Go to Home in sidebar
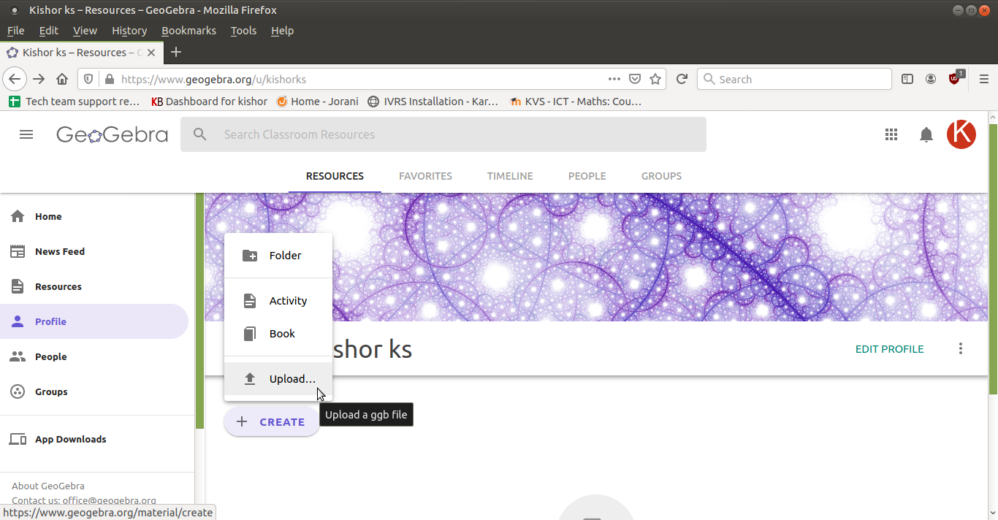The image size is (998, 520). click(94, 216)
